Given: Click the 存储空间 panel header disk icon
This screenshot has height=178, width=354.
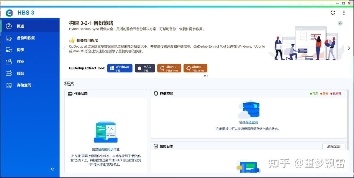Looking at the screenshot, I should pyautogui.click(x=156, y=94).
